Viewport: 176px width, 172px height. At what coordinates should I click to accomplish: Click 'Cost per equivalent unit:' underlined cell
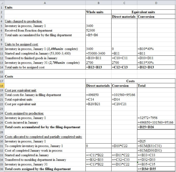45,90
